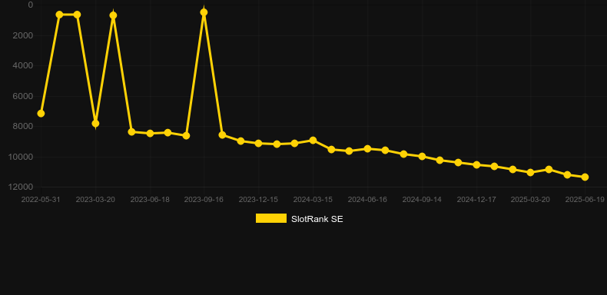Click the 0 y-axis label
This screenshot has width=607, height=295.
point(31,5)
